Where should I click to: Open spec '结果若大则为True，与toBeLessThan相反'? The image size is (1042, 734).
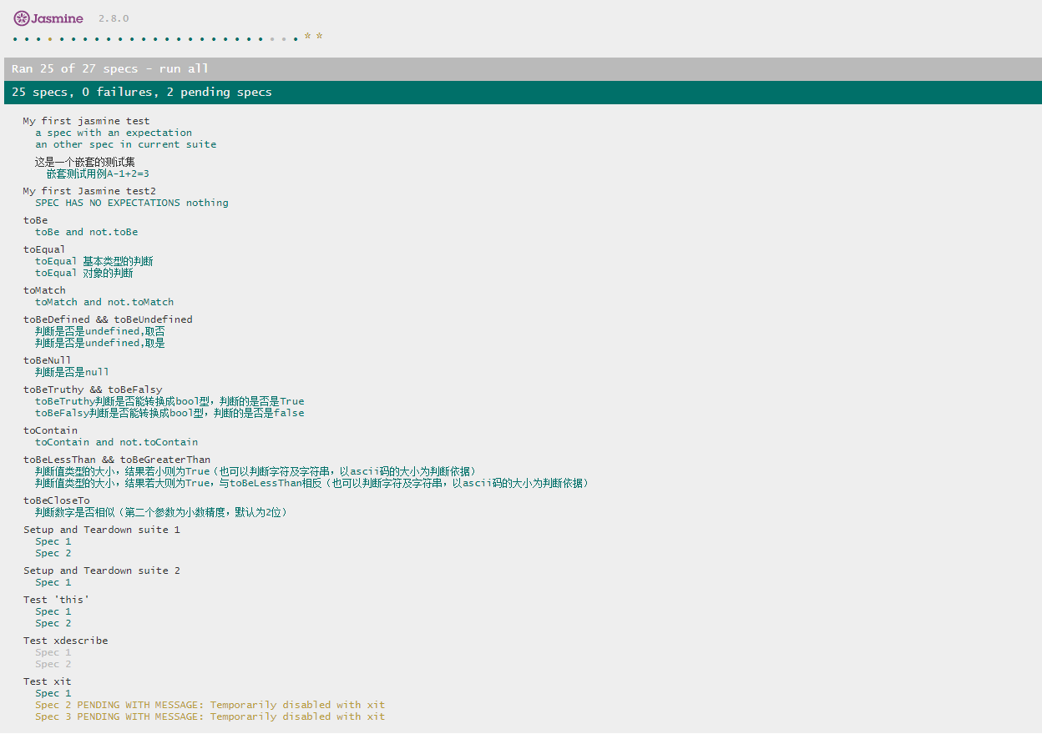coord(314,483)
